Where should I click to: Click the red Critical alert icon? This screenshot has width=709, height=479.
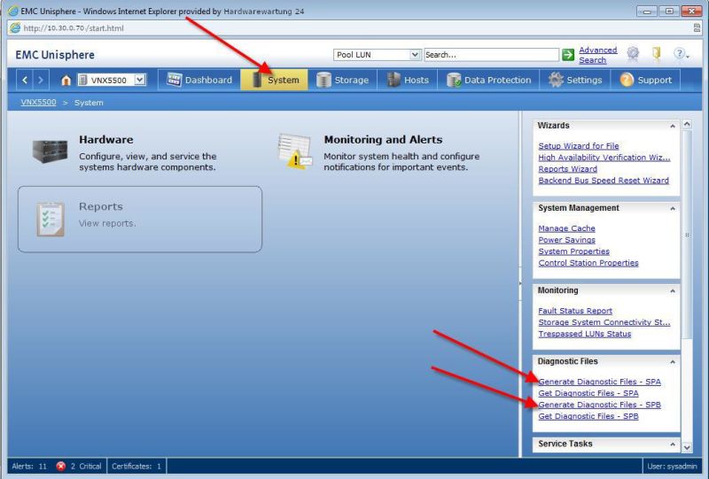[61, 466]
